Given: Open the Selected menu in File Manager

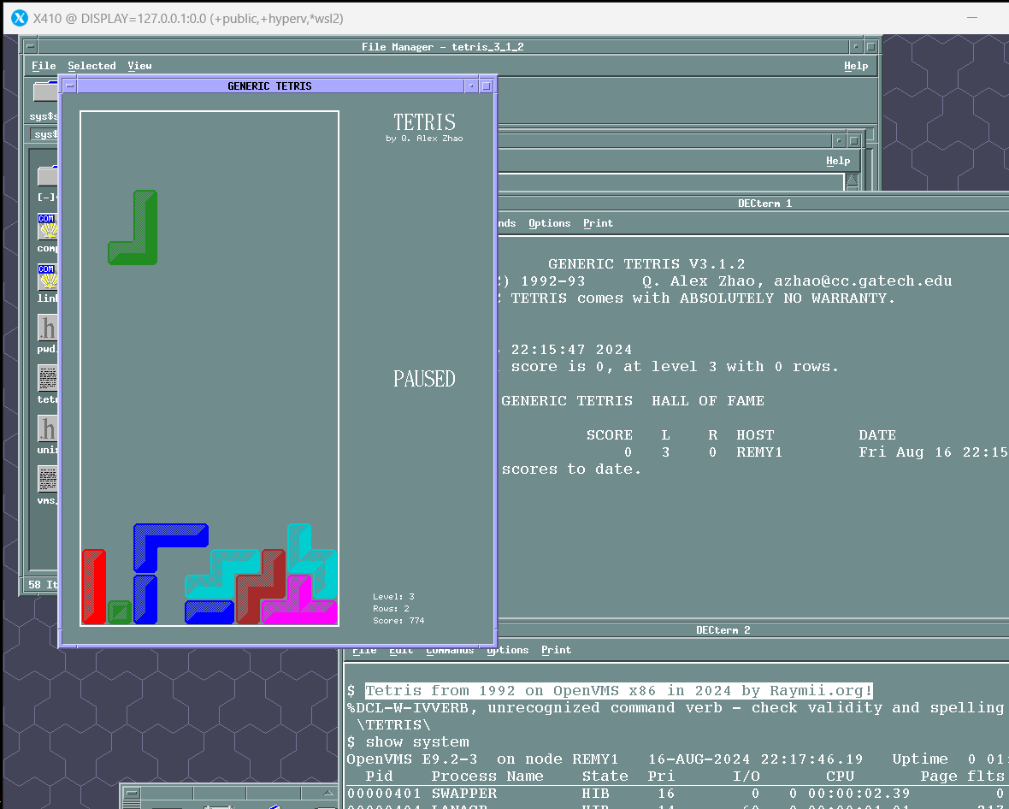Looking at the screenshot, I should pos(91,66).
